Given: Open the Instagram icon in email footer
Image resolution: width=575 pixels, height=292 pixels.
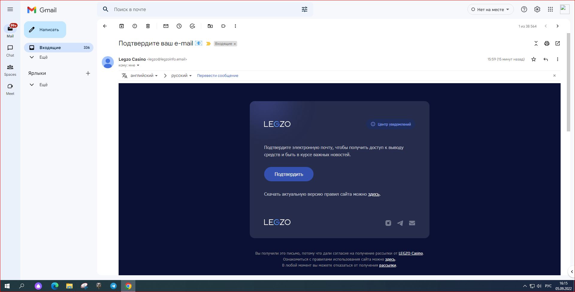Looking at the screenshot, I should [388, 223].
